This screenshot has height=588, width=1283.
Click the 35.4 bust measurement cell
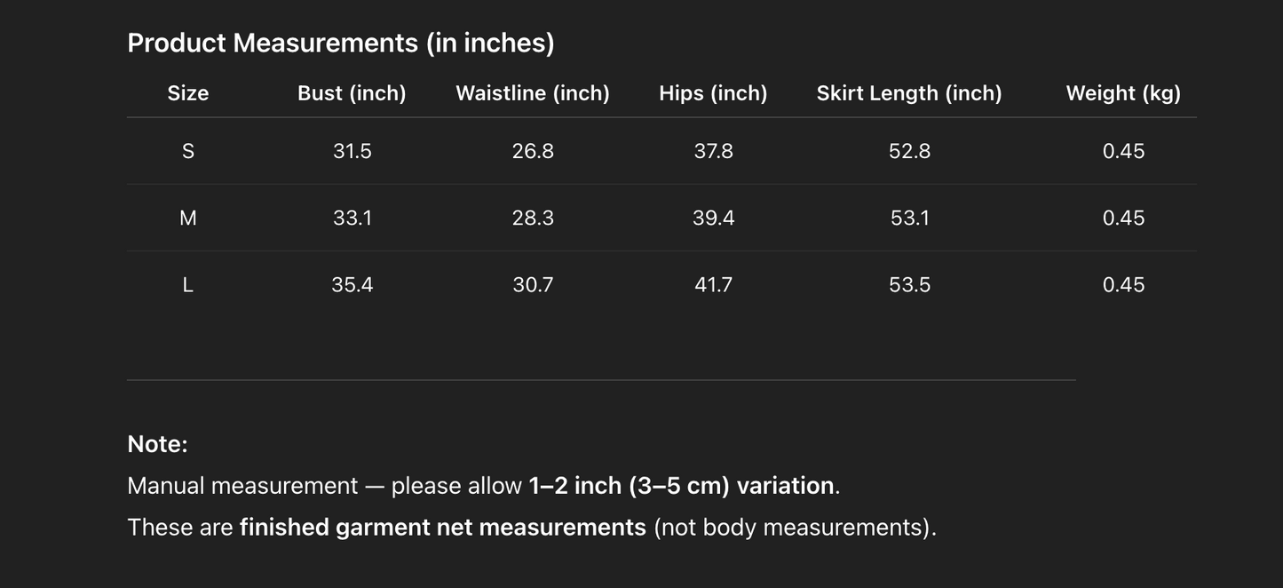coord(352,285)
